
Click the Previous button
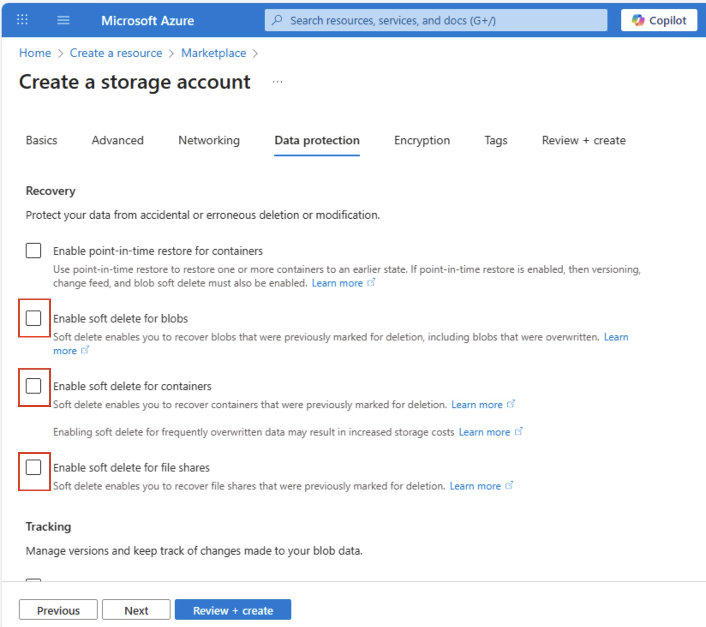point(58,610)
